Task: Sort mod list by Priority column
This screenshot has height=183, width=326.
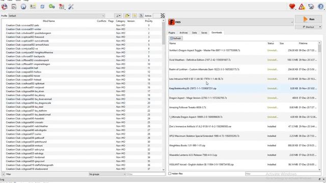Action: 149,21
